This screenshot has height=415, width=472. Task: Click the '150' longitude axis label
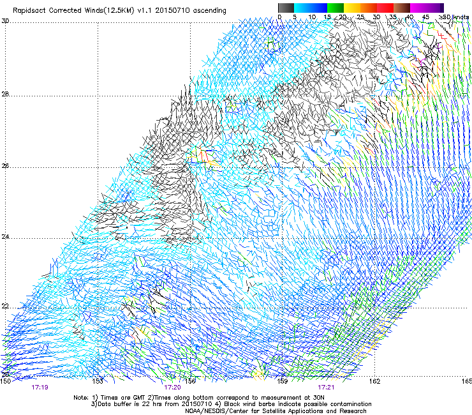(6, 381)
